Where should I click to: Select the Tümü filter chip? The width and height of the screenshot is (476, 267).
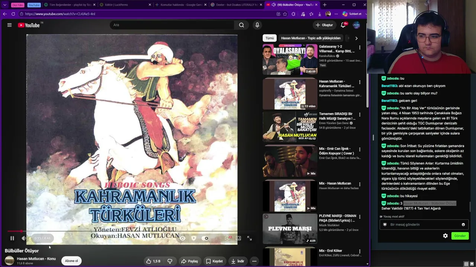[x=270, y=38]
